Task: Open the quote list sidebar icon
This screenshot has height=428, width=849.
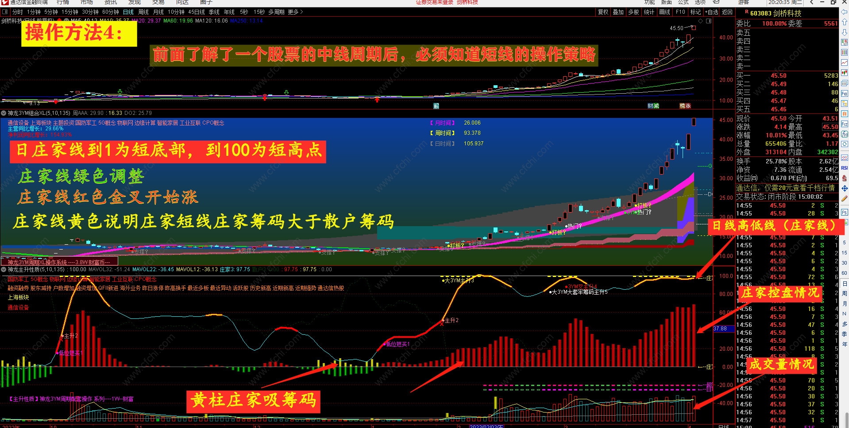Action: click(845, 42)
